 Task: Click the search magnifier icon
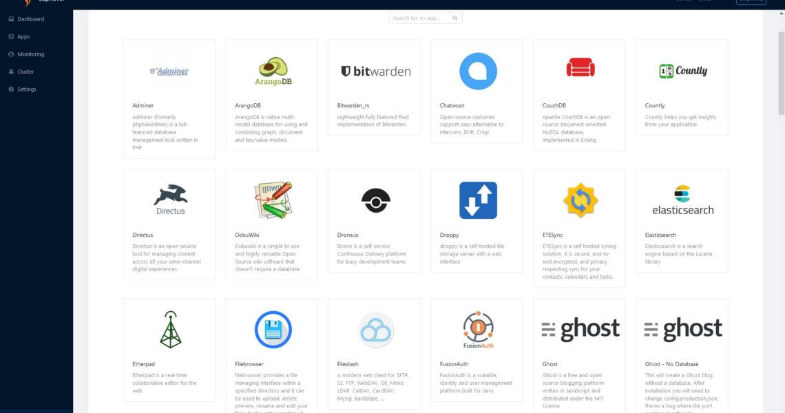pyautogui.click(x=455, y=19)
